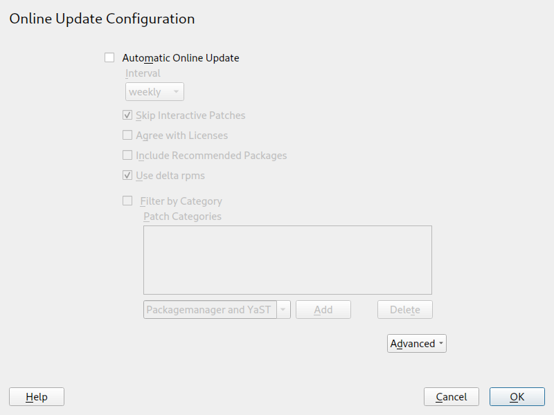The width and height of the screenshot is (554, 415).
Task: Enable the Filter by Category checkbox
Action: click(127, 201)
